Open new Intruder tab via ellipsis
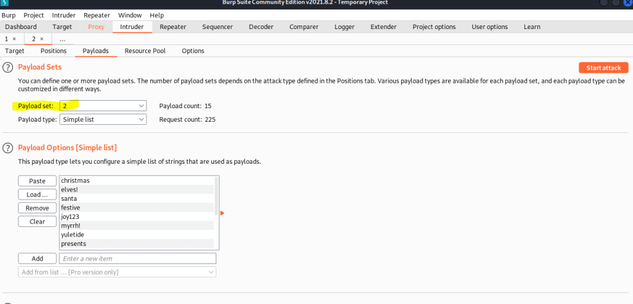This screenshot has height=304, width=633. (x=62, y=40)
